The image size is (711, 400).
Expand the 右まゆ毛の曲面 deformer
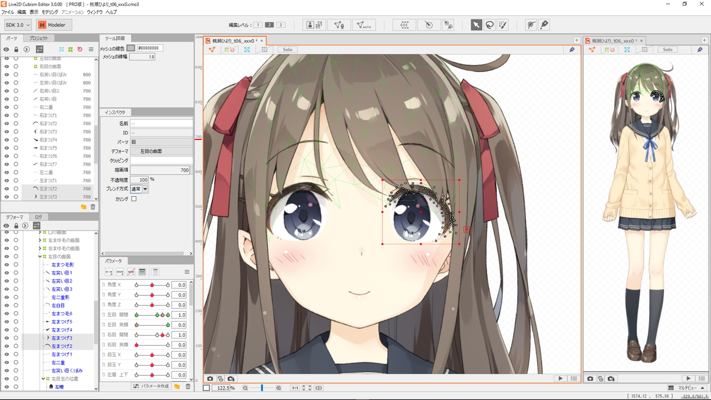[x=40, y=248]
